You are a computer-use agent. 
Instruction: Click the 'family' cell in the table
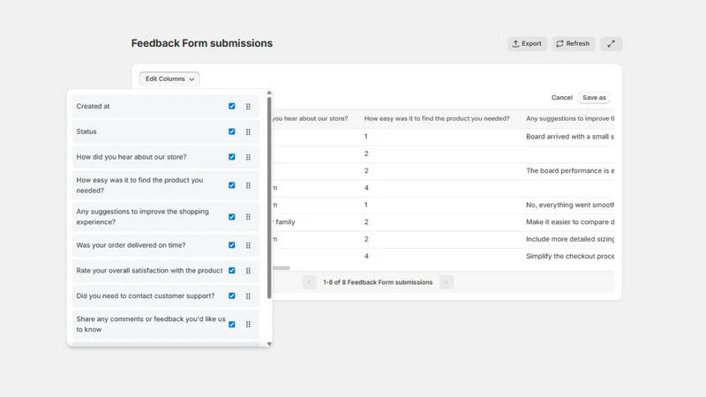[x=284, y=222]
